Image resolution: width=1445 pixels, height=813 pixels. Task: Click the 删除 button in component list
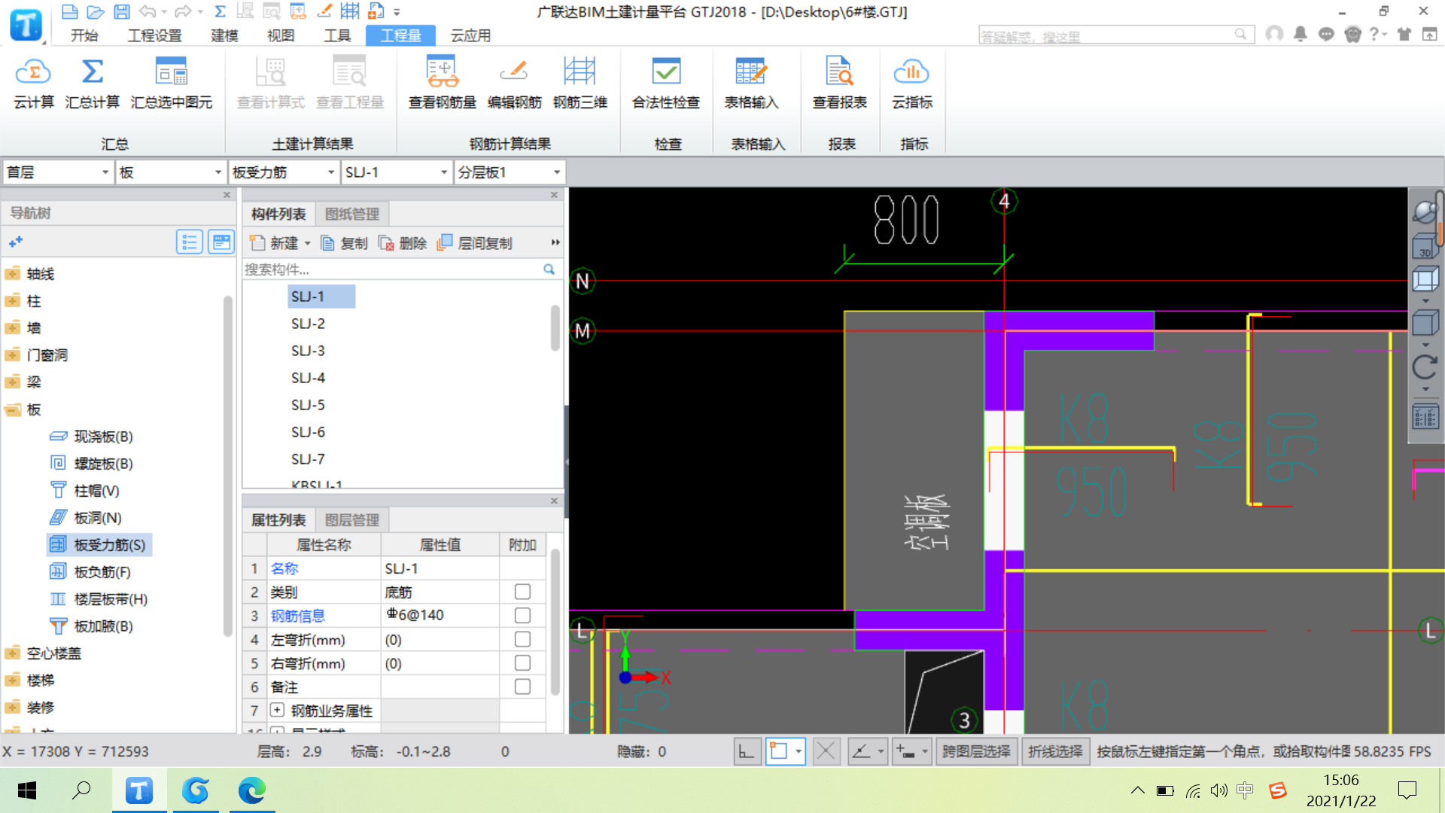(403, 243)
